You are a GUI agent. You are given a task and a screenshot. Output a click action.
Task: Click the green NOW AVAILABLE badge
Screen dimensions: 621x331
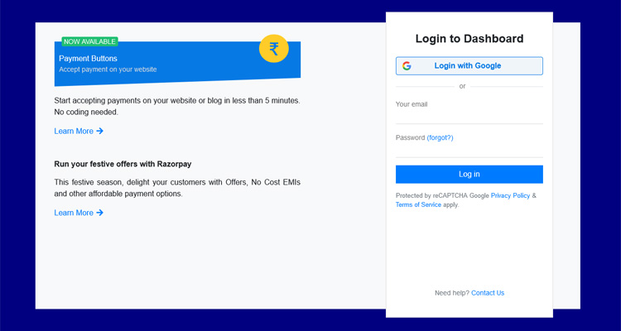tap(89, 41)
